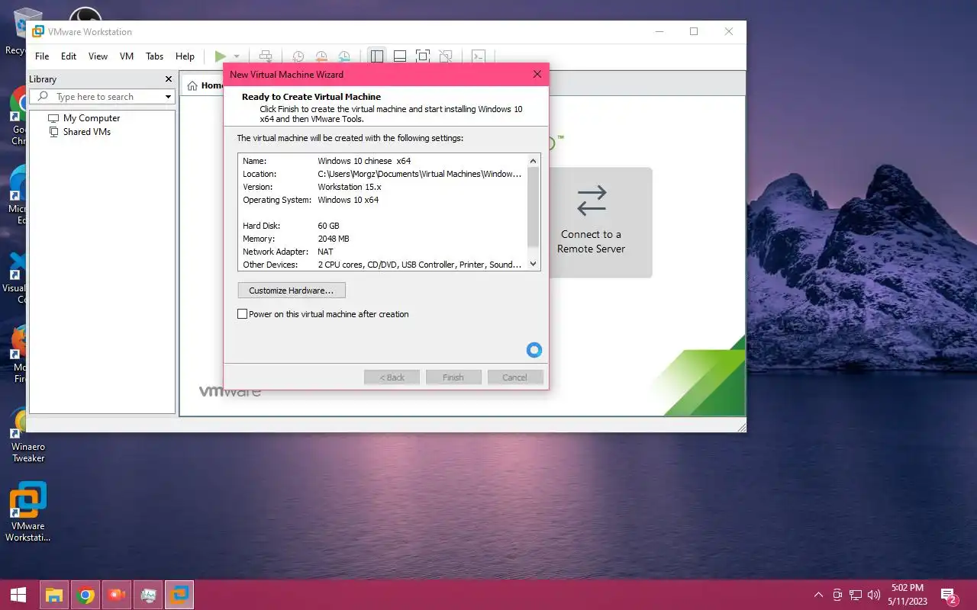Click the Take Snapshot clock icon
This screenshot has width=977, height=610.
click(x=298, y=56)
